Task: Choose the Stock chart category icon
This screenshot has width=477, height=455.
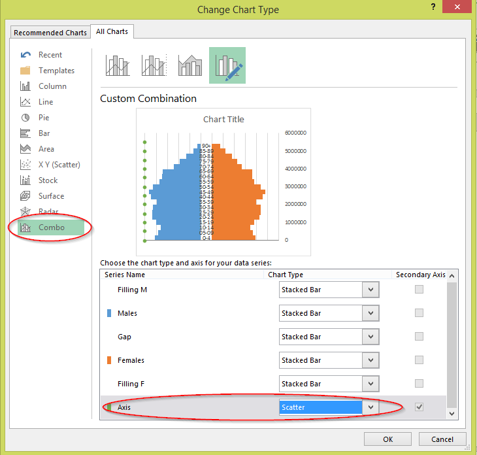Action: 25,180
